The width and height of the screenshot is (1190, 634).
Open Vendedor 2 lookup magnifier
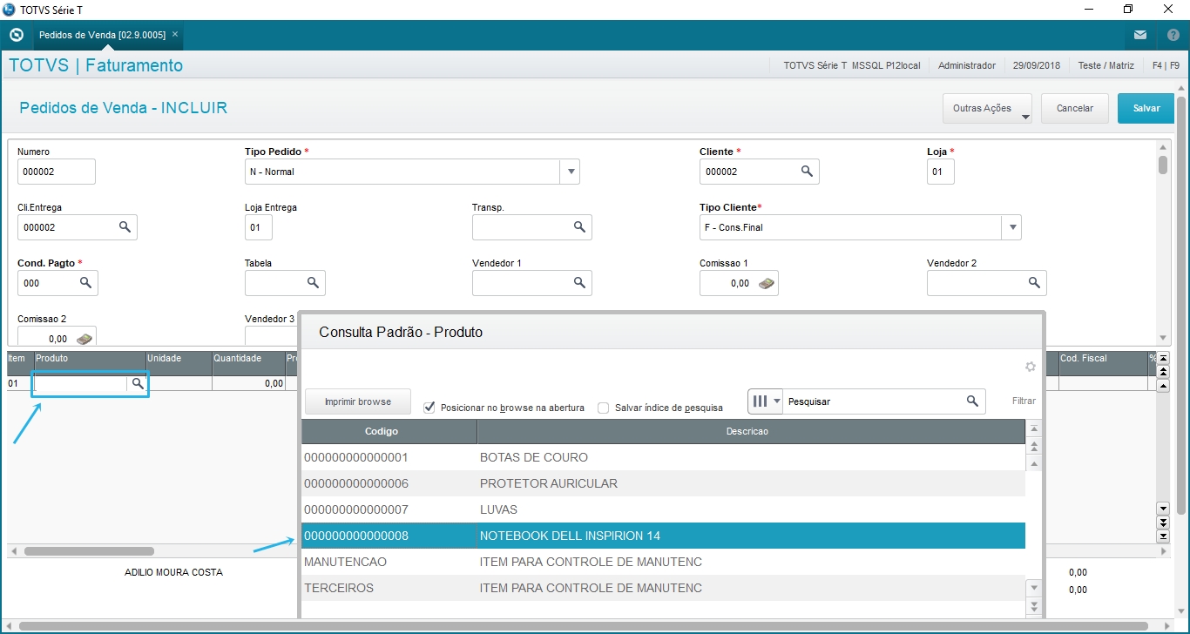(1035, 283)
